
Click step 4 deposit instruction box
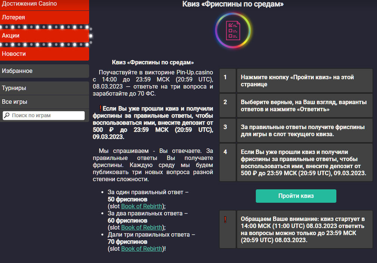304,163
